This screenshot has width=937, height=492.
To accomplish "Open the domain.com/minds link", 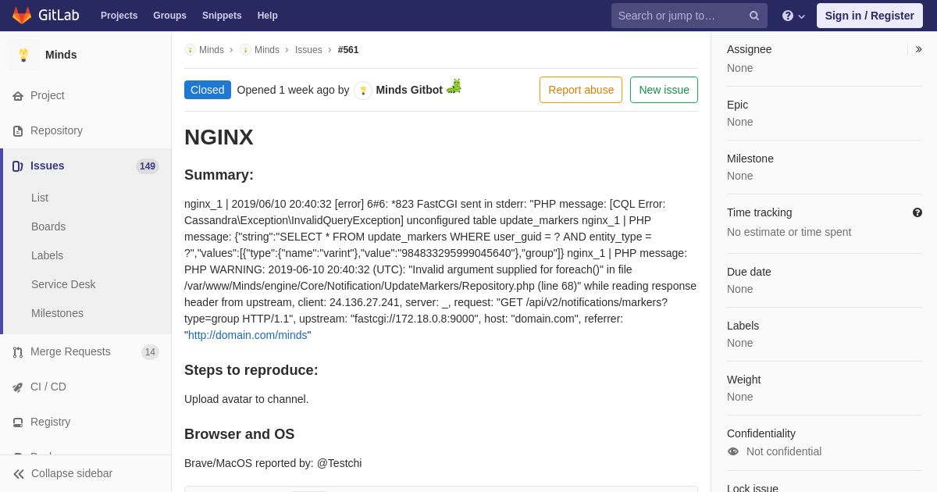I will tap(248, 335).
